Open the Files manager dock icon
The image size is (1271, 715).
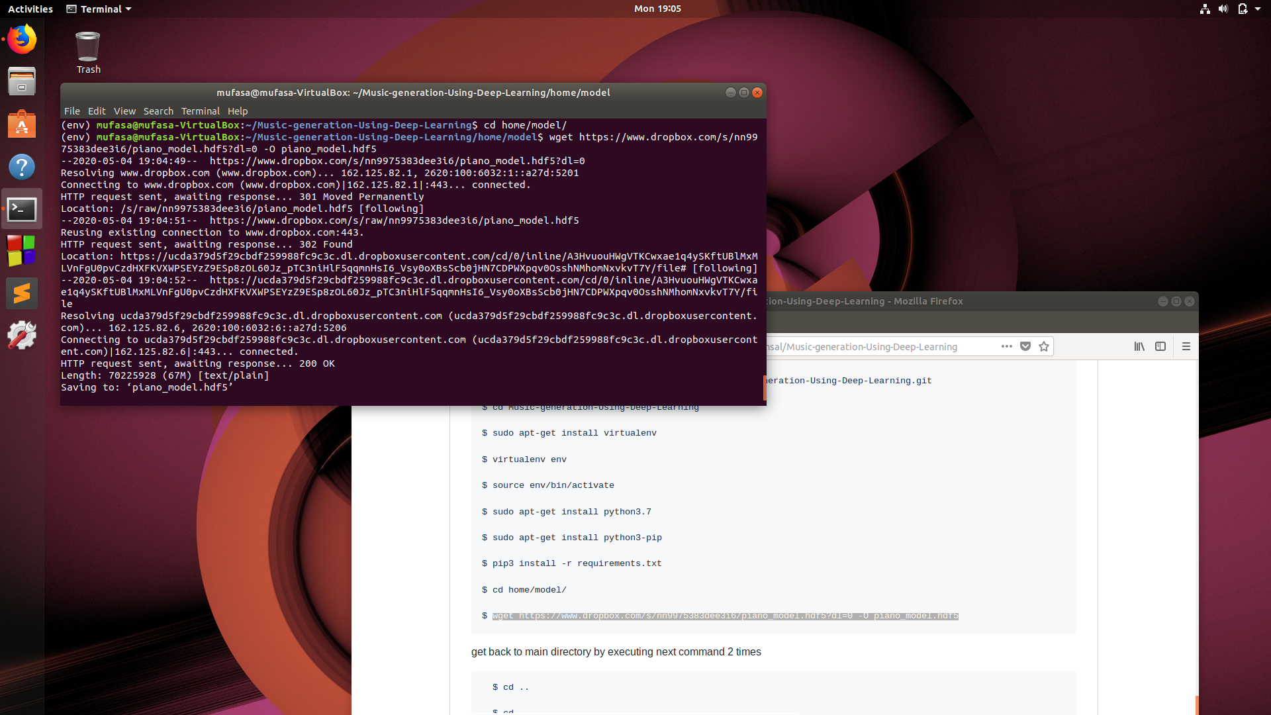[x=22, y=82]
